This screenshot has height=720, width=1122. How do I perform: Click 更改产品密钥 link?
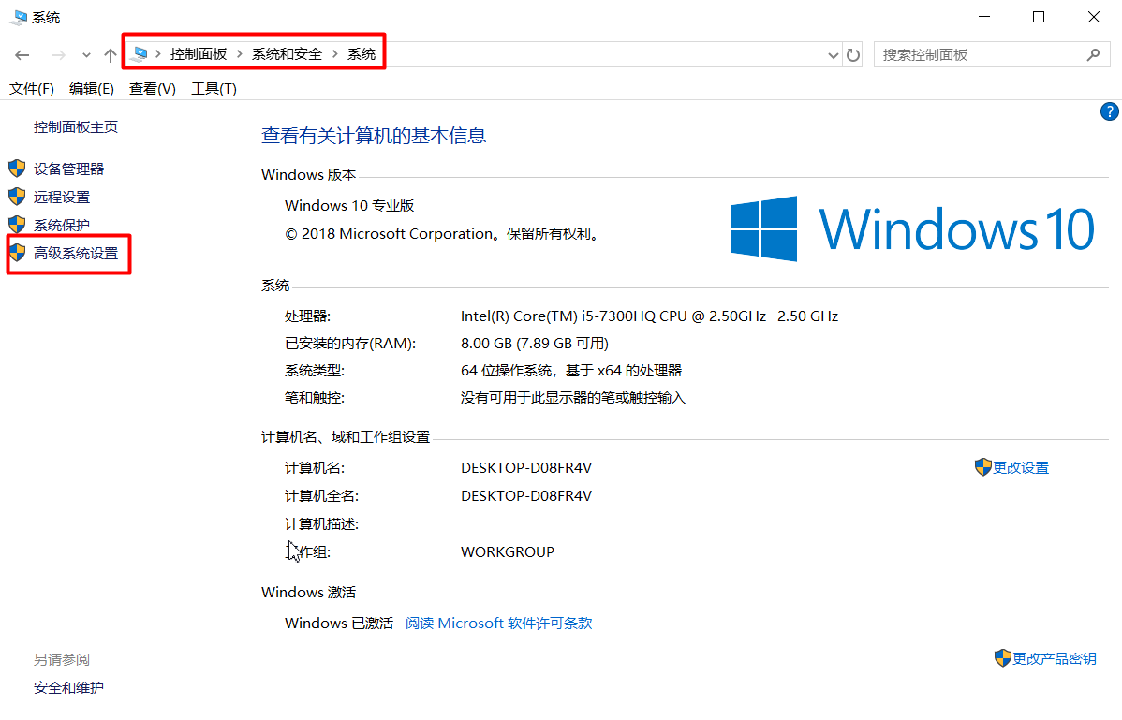tap(1054, 658)
